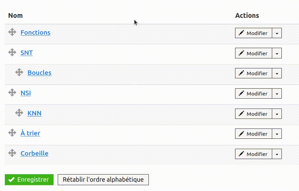Open the dropdown arrow in Fonctions row
The height and width of the screenshot is (191, 299).
[x=277, y=33]
